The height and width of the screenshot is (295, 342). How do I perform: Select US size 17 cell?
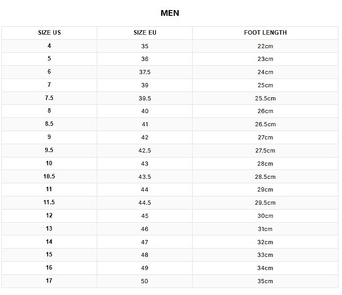point(49,281)
